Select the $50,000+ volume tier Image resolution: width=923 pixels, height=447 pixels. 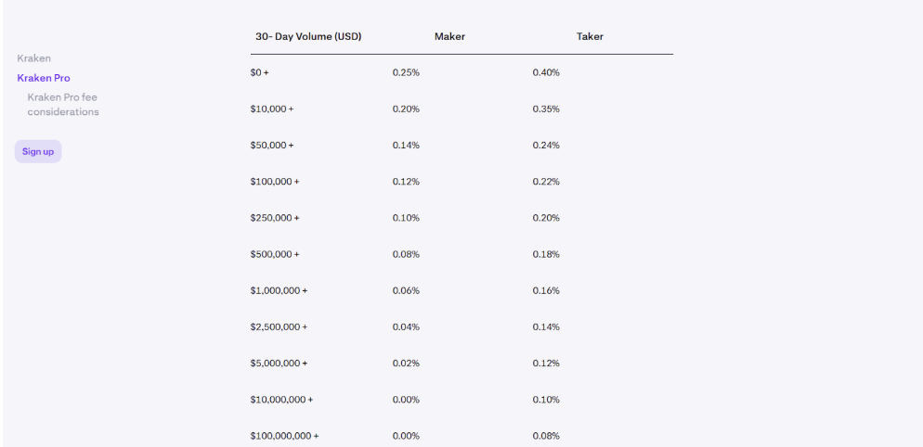click(271, 146)
